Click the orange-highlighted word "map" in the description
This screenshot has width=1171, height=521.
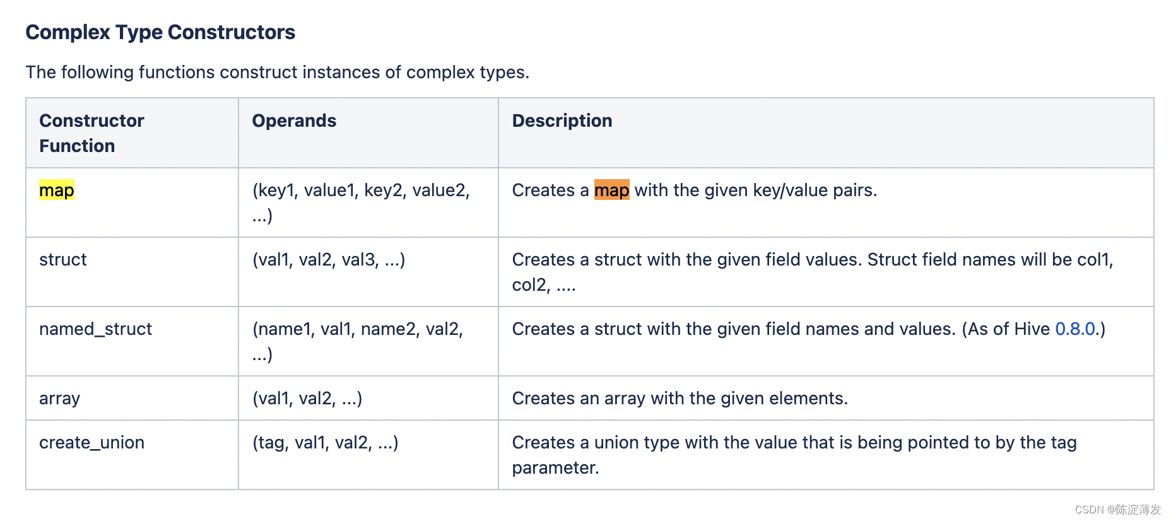coord(612,190)
